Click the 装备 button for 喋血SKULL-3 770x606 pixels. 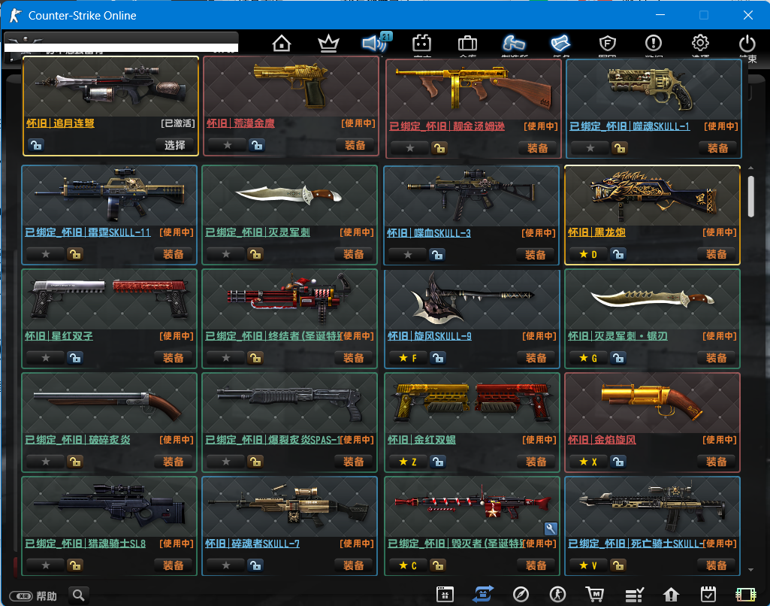[x=536, y=255]
